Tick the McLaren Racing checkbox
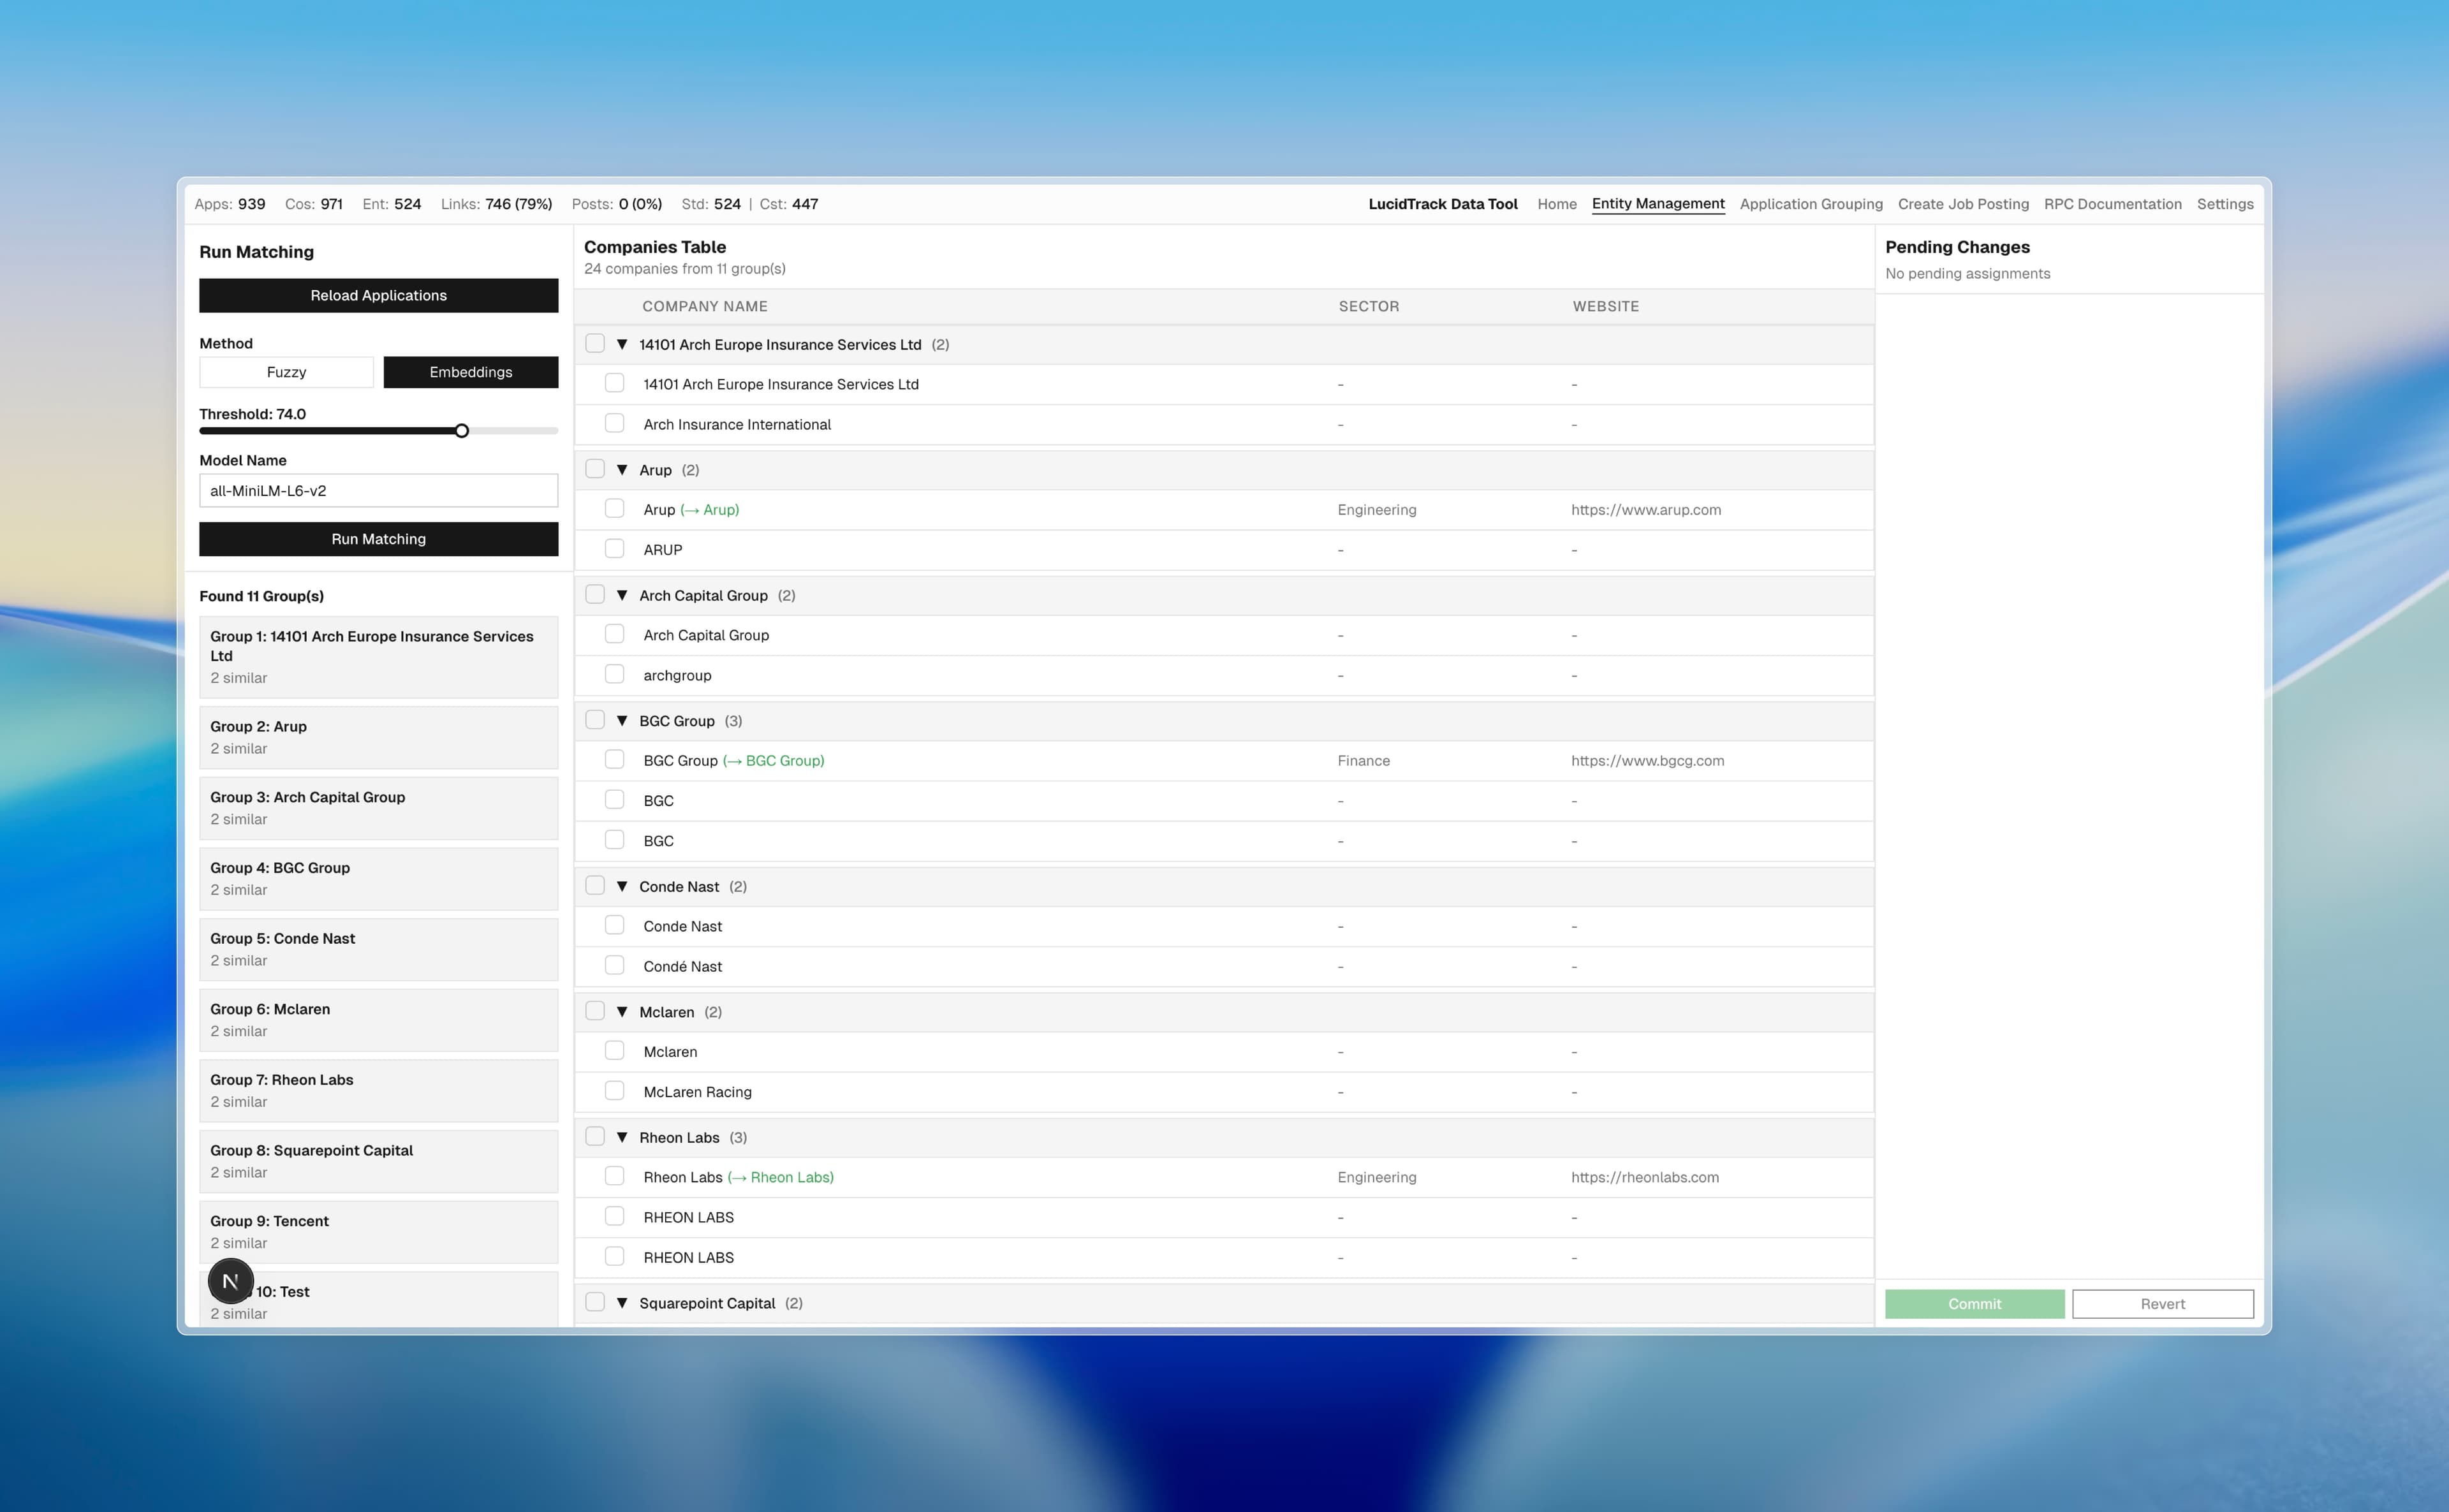 (x=614, y=1091)
